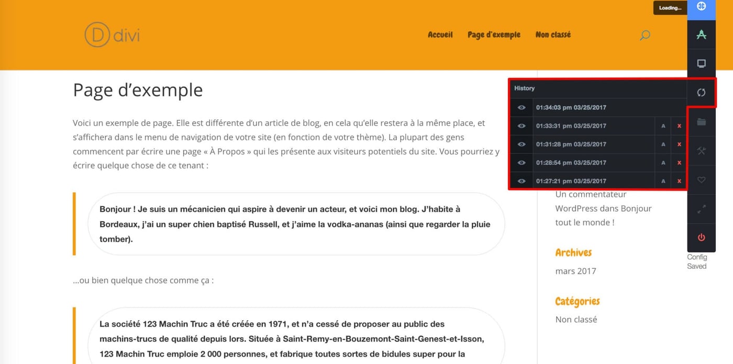Viewport: 733px width, 364px height.
Task: Click the A icon on the 01:33:31 entry
Action: coord(663,126)
